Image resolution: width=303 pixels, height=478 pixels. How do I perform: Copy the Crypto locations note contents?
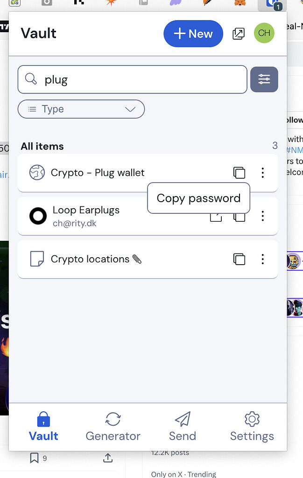click(239, 259)
